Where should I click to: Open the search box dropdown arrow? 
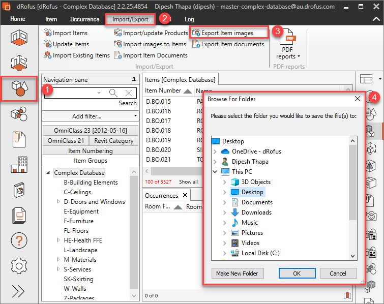tap(99, 93)
